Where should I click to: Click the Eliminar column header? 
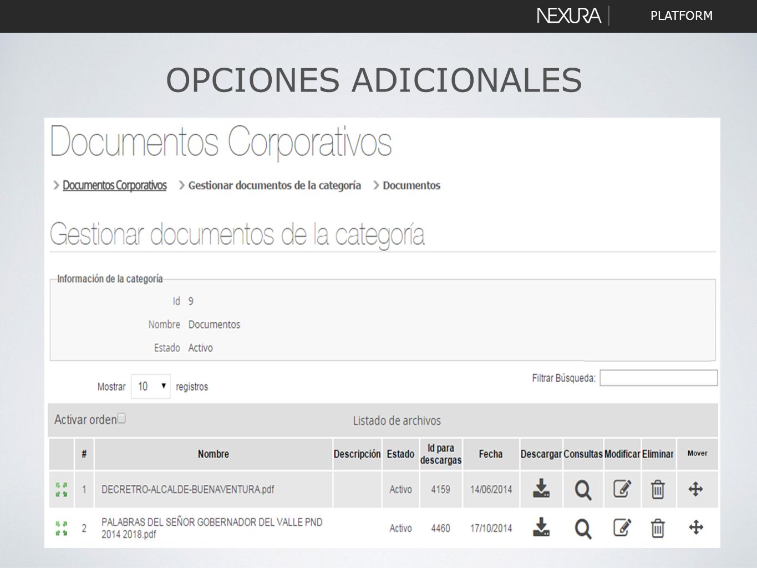pyautogui.click(x=658, y=454)
